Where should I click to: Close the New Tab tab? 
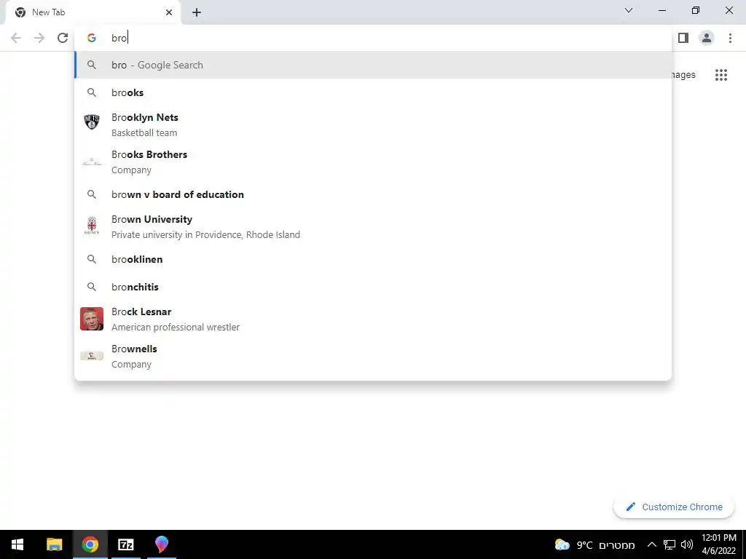pos(169,12)
